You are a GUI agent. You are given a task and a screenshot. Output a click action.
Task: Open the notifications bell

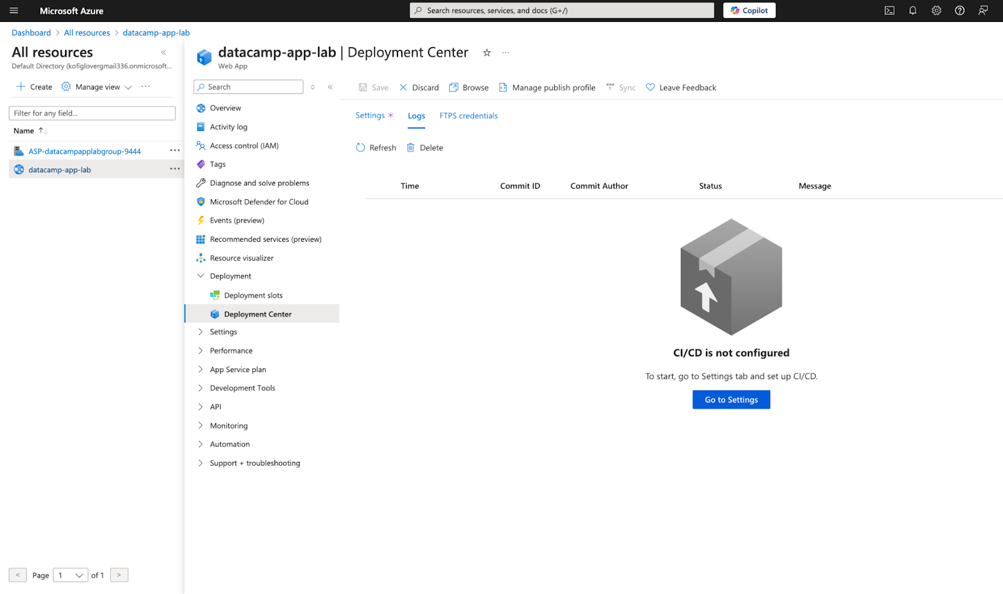913,11
